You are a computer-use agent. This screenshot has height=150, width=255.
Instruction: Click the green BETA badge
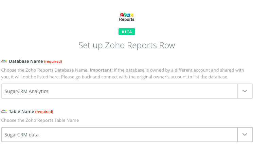pos(127,32)
